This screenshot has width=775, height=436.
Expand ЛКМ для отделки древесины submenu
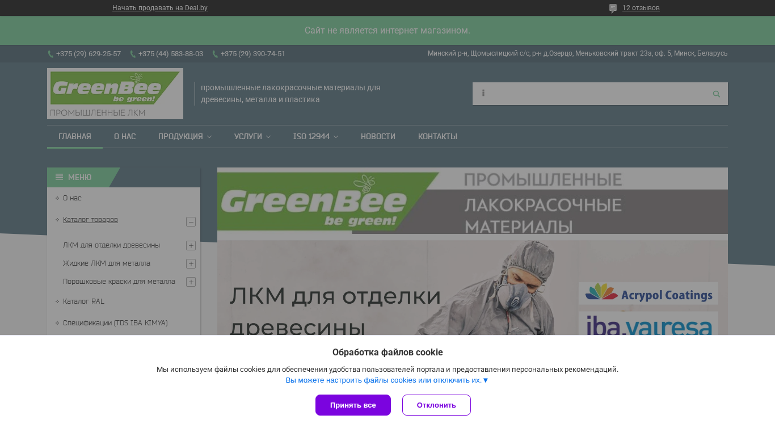point(191,246)
